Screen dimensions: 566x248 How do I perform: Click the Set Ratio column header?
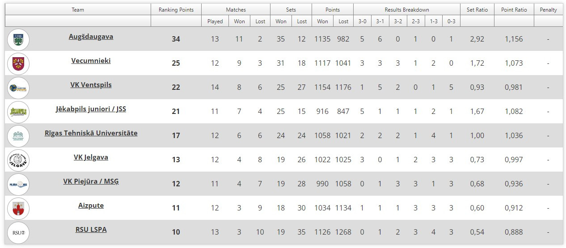(x=477, y=10)
